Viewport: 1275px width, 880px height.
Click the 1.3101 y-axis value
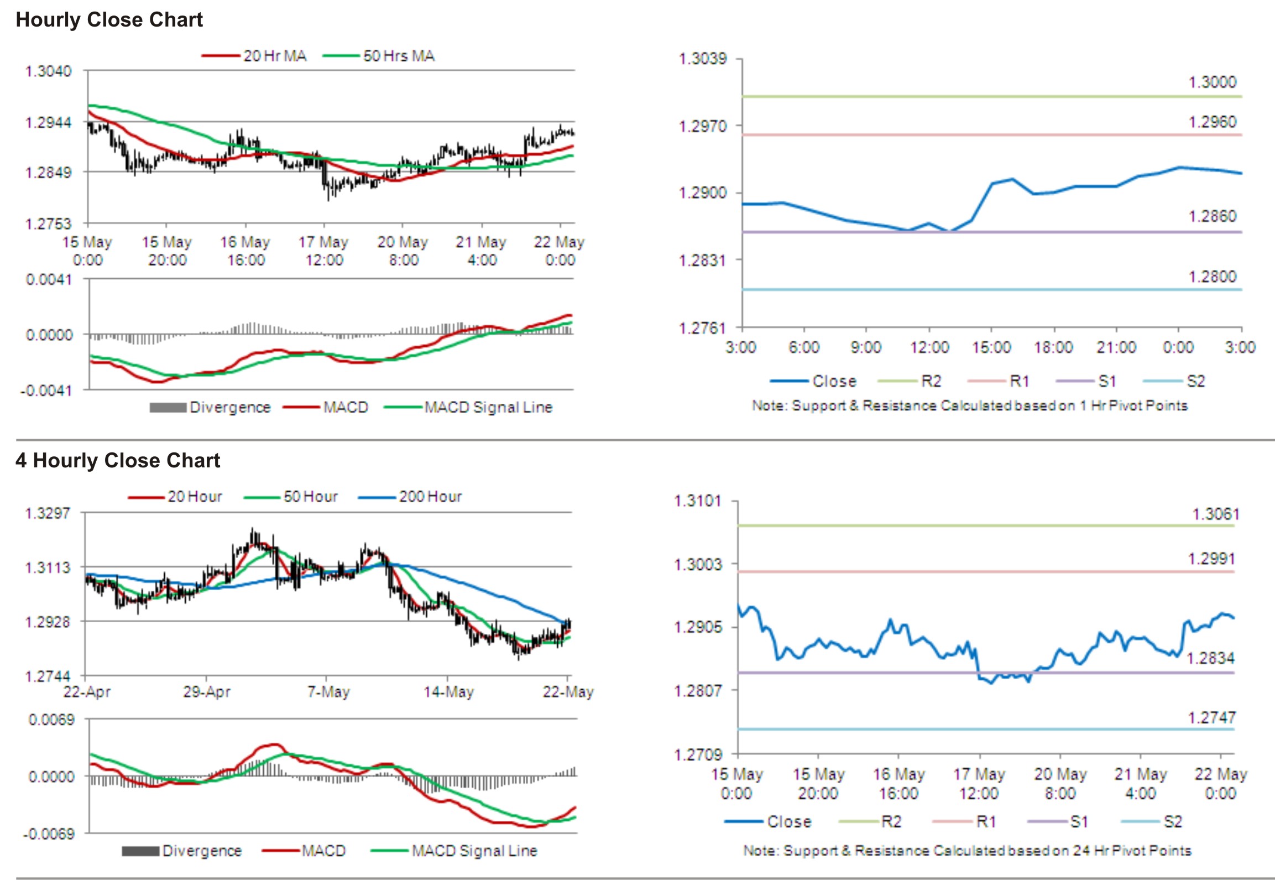coord(698,501)
